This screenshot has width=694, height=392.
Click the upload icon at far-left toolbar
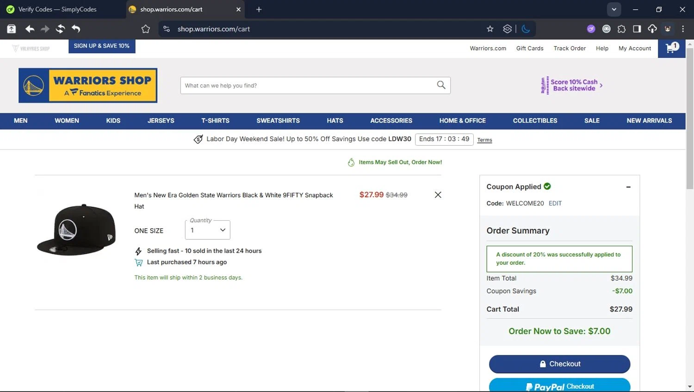point(12,29)
